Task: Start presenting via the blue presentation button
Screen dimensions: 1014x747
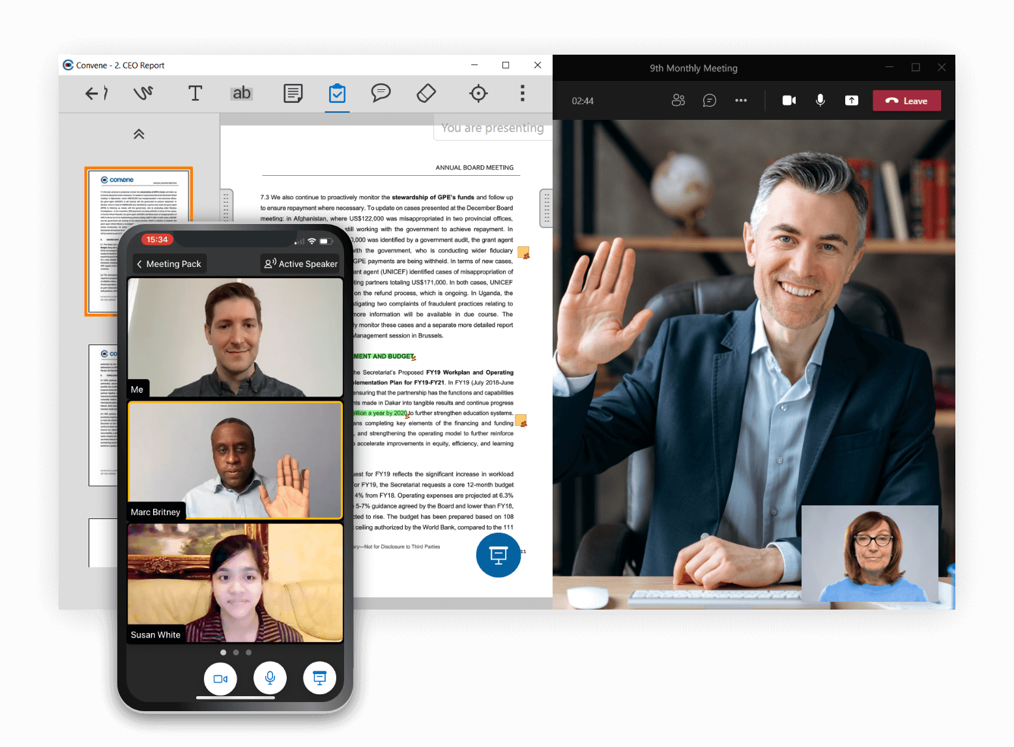Action: [x=499, y=555]
